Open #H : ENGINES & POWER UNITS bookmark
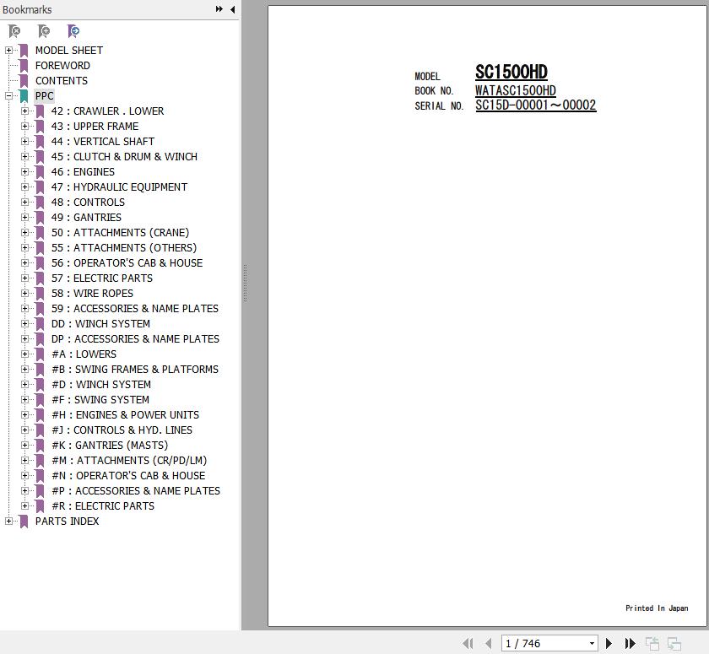Image resolution: width=709 pixels, height=654 pixels. [125, 415]
